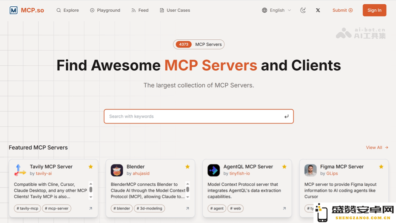This screenshot has width=396, height=223.
Task: Open the tavily-ai author link
Action: (44, 173)
